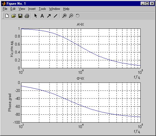156x136 pixels.
Task: Click the 'АЧХ' plot title
Action: click(80, 24)
